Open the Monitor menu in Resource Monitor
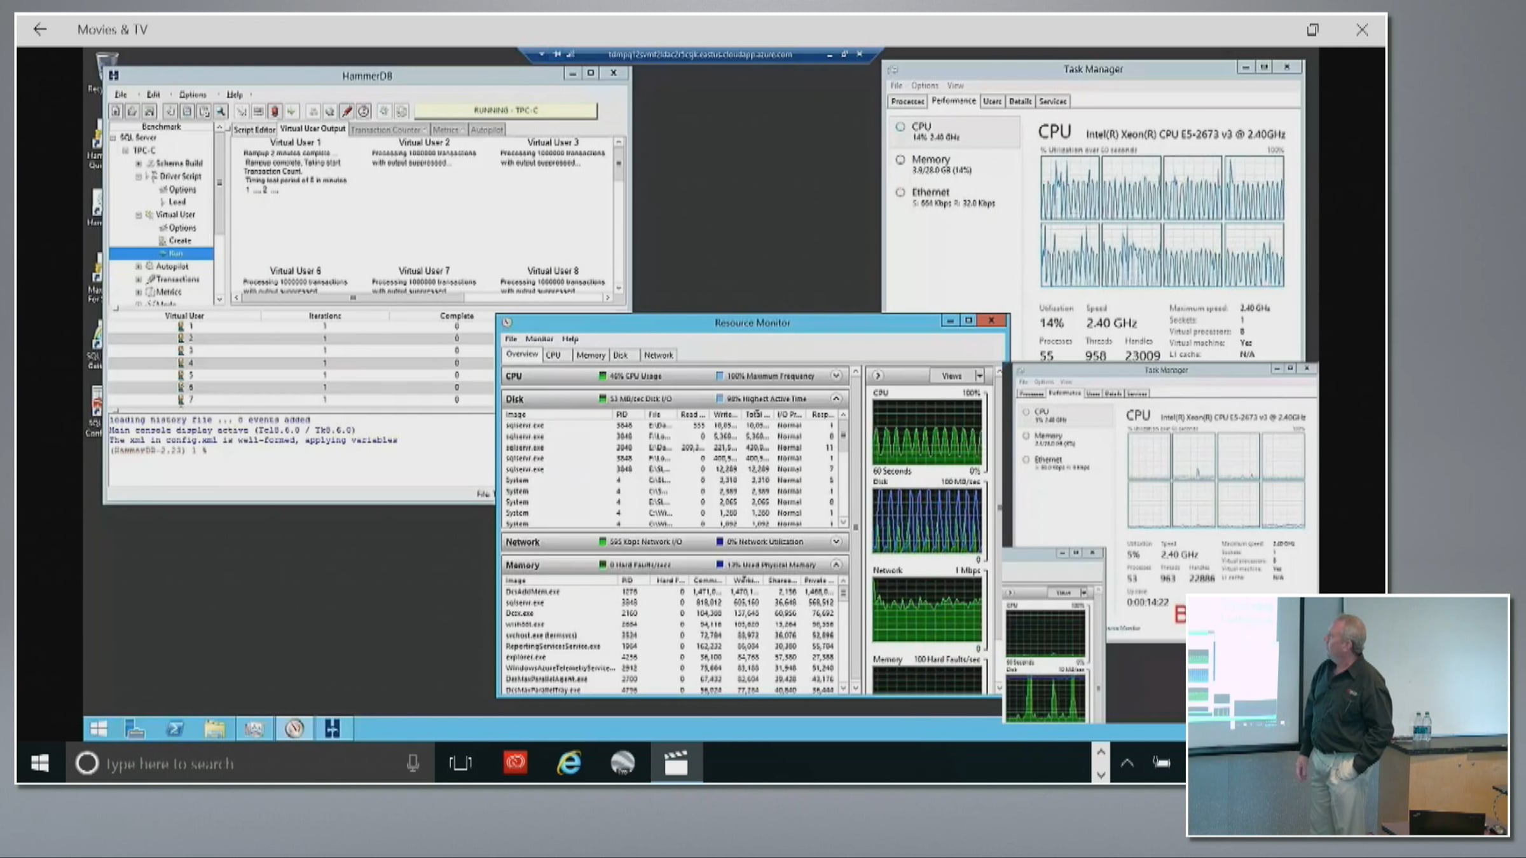This screenshot has height=858, width=1526. point(539,339)
